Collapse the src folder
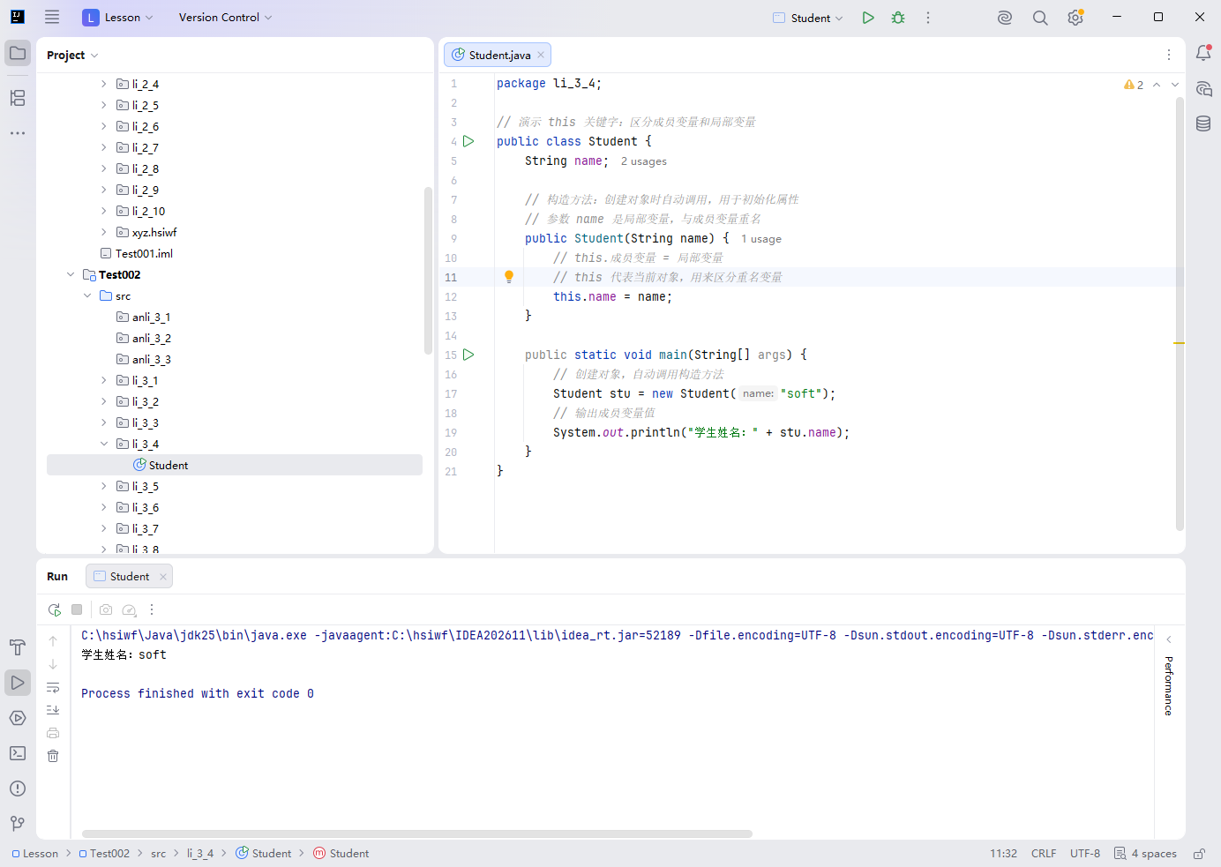This screenshot has height=867, width=1221. (87, 296)
